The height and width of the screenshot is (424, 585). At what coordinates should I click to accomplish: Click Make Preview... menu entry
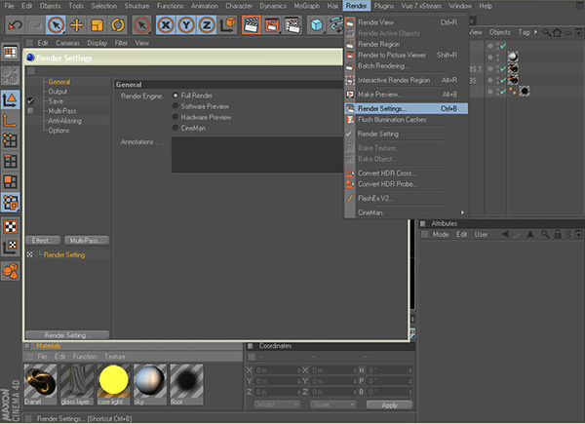pyautogui.click(x=406, y=95)
